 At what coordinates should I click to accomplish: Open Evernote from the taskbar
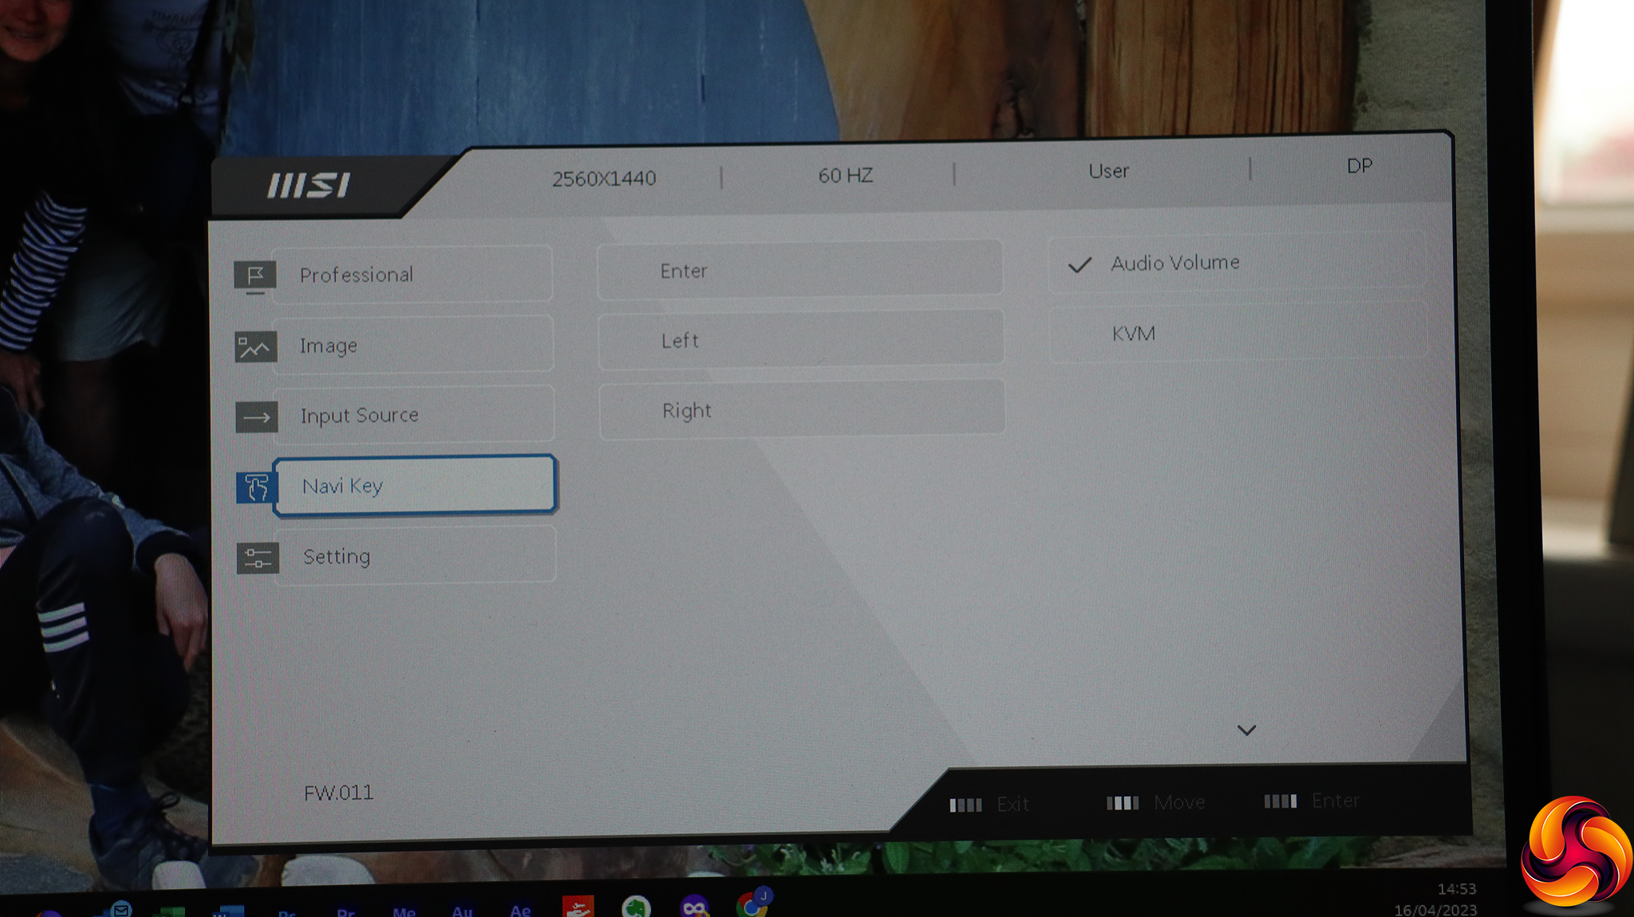point(636,907)
